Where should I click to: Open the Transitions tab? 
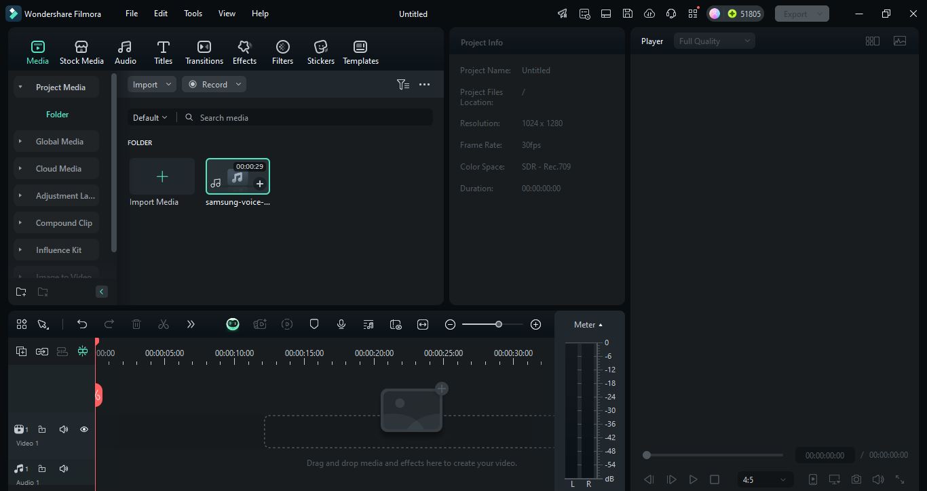(x=204, y=52)
